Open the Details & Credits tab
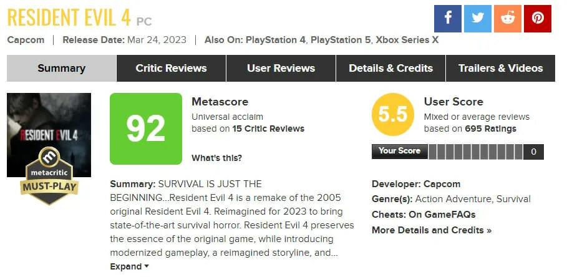The image size is (567, 277). [390, 68]
